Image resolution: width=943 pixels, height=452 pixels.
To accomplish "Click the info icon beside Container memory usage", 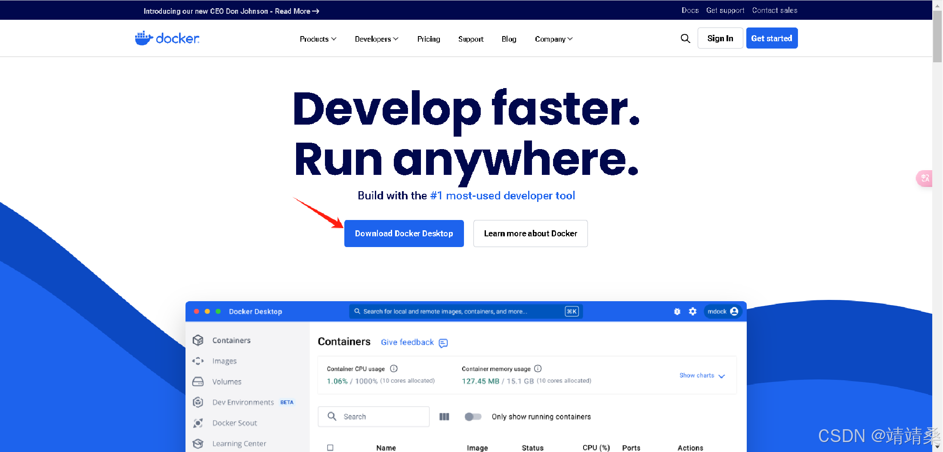I will click(538, 369).
